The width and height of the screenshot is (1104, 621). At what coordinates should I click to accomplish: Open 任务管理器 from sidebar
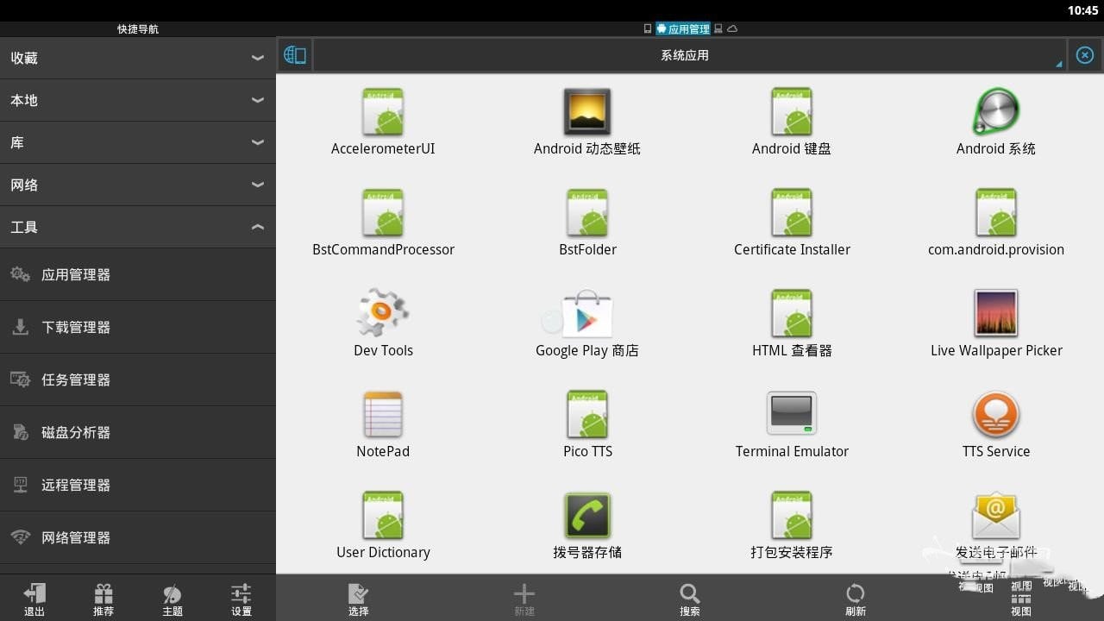(x=138, y=379)
